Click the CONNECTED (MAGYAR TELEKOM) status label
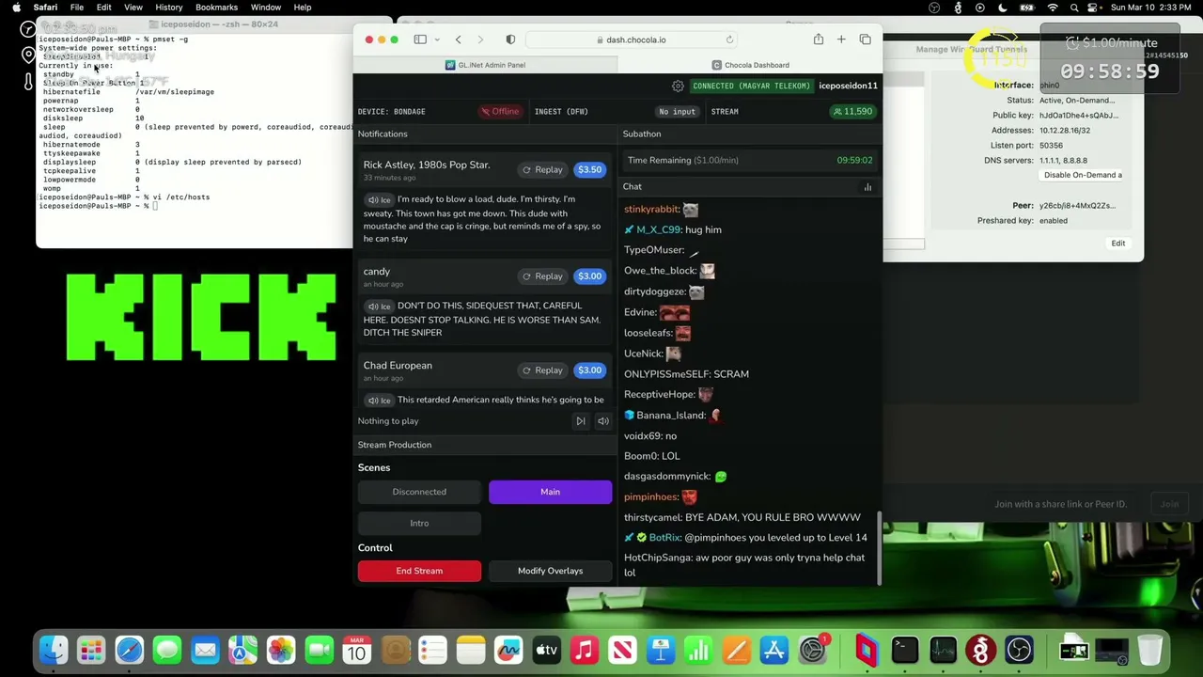Screen dimensions: 1203x677 click(751, 86)
